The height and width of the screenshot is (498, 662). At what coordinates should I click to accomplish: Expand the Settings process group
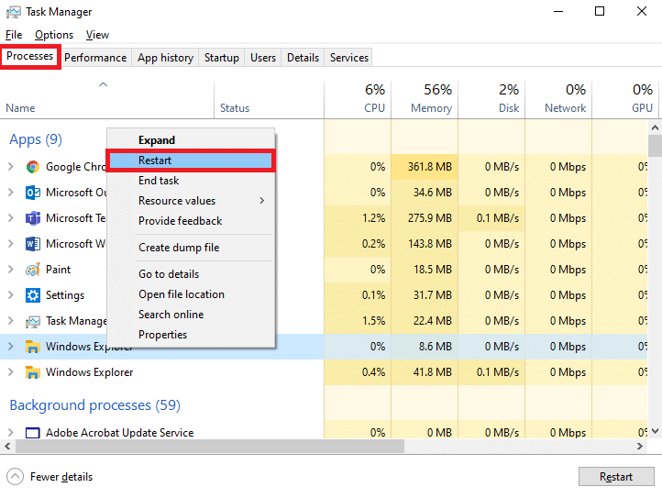[11, 295]
